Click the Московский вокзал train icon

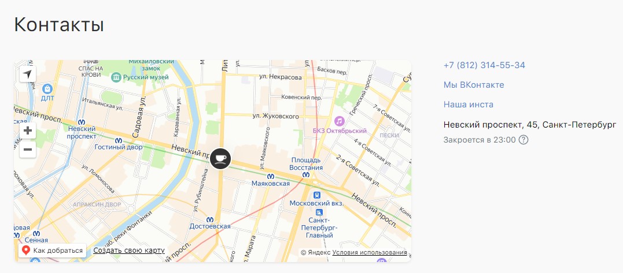pos(316,196)
